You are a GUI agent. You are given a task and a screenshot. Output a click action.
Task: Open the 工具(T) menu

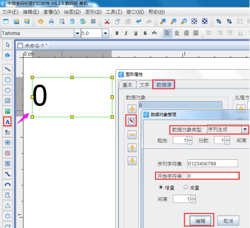coord(114,12)
